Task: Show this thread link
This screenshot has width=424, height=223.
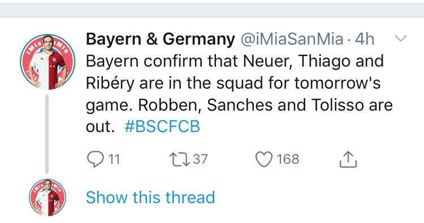Action: tap(150, 198)
